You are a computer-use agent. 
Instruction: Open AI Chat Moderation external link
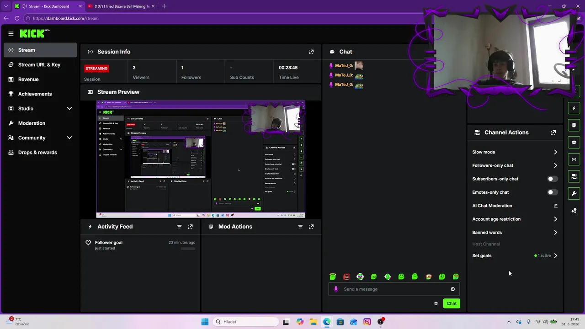pos(555,206)
